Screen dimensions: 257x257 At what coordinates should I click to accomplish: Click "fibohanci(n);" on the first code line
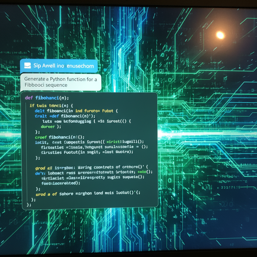(52, 98)
